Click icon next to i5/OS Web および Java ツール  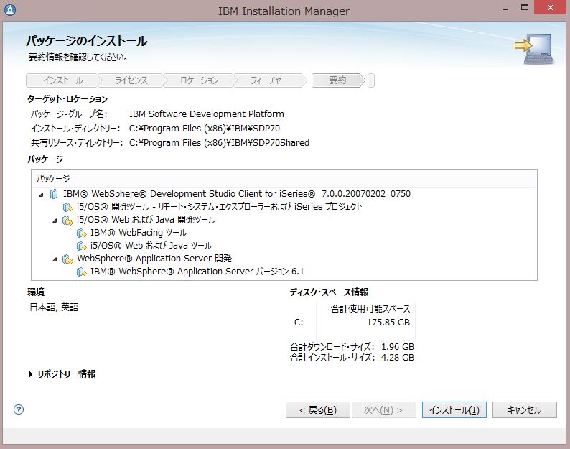point(81,246)
